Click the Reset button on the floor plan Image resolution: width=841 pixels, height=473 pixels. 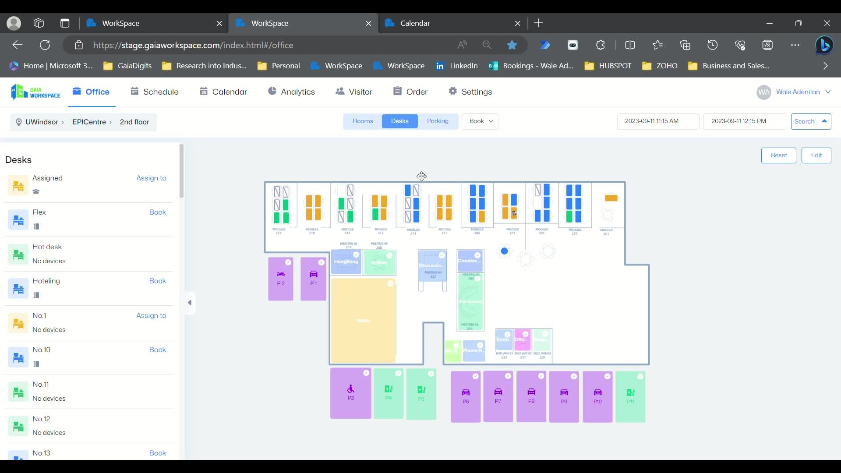coord(779,155)
